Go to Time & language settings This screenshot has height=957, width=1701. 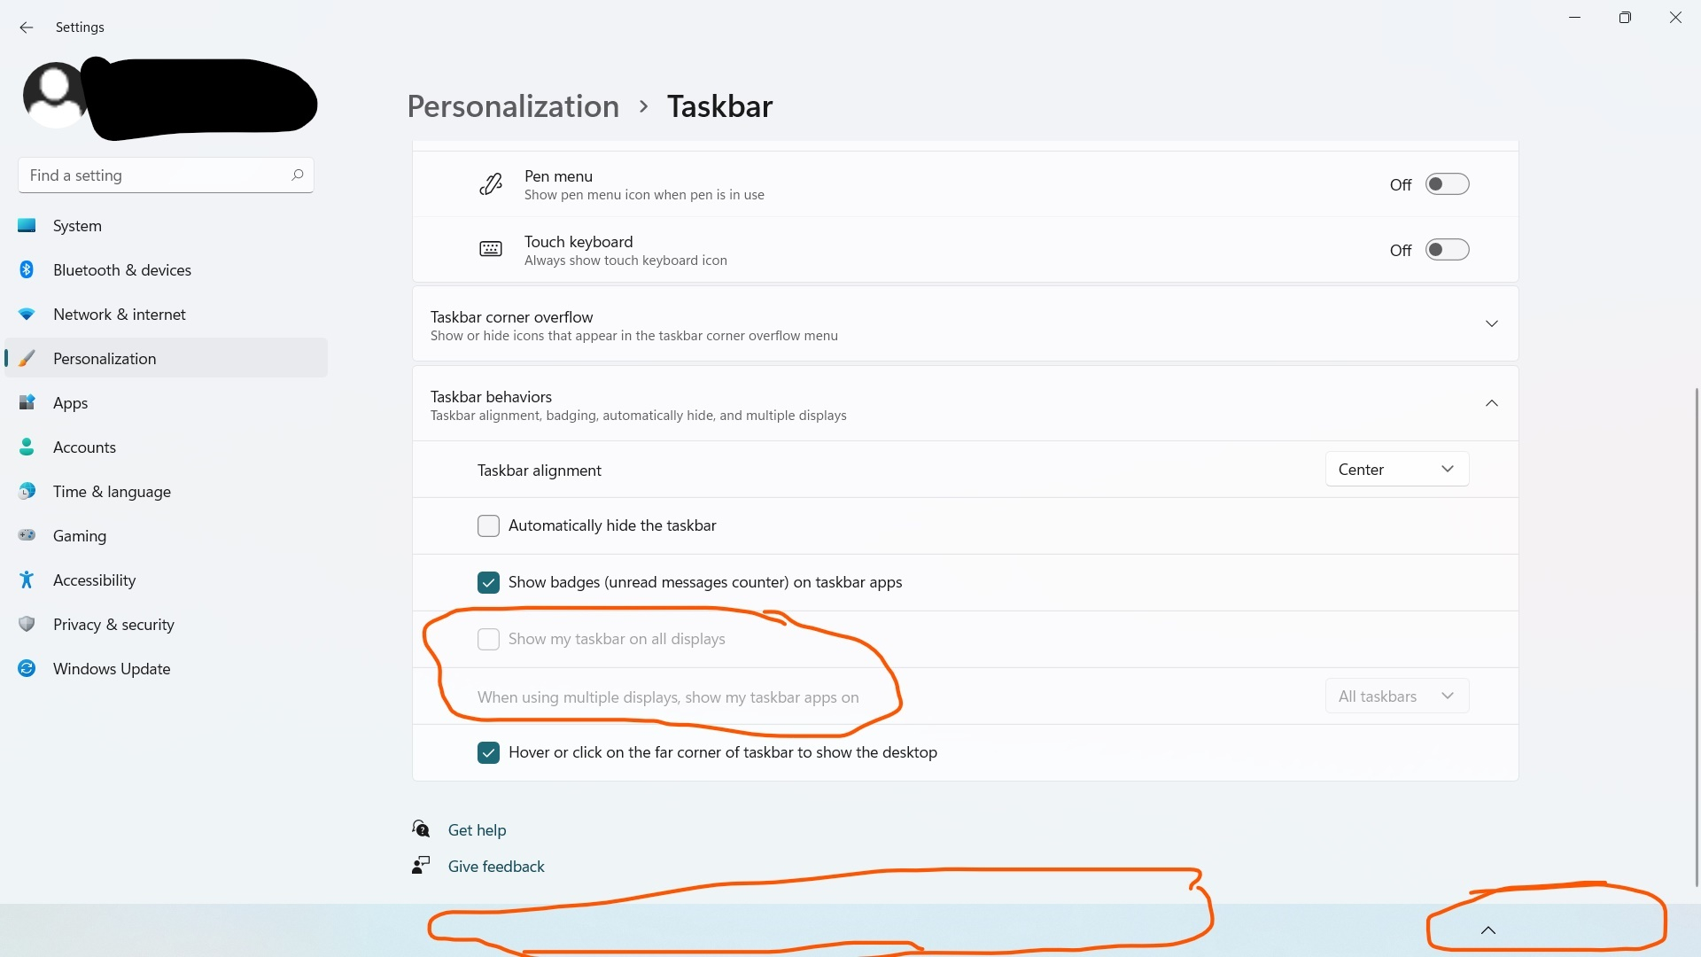pos(112,492)
